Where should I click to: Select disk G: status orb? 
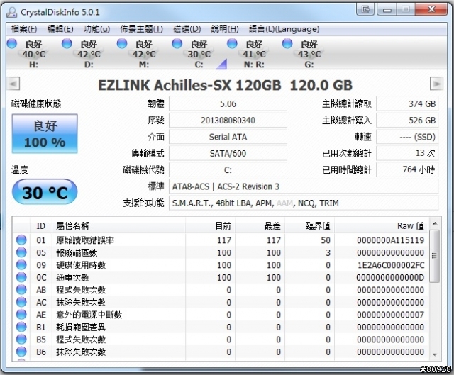tap(287, 43)
